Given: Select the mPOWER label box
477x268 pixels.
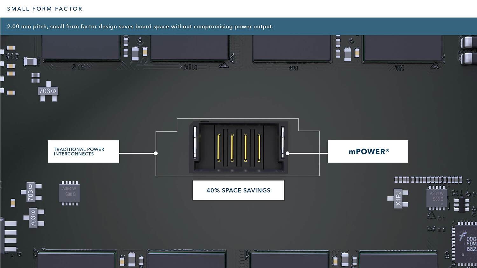Looking at the screenshot, I should click(368, 151).
